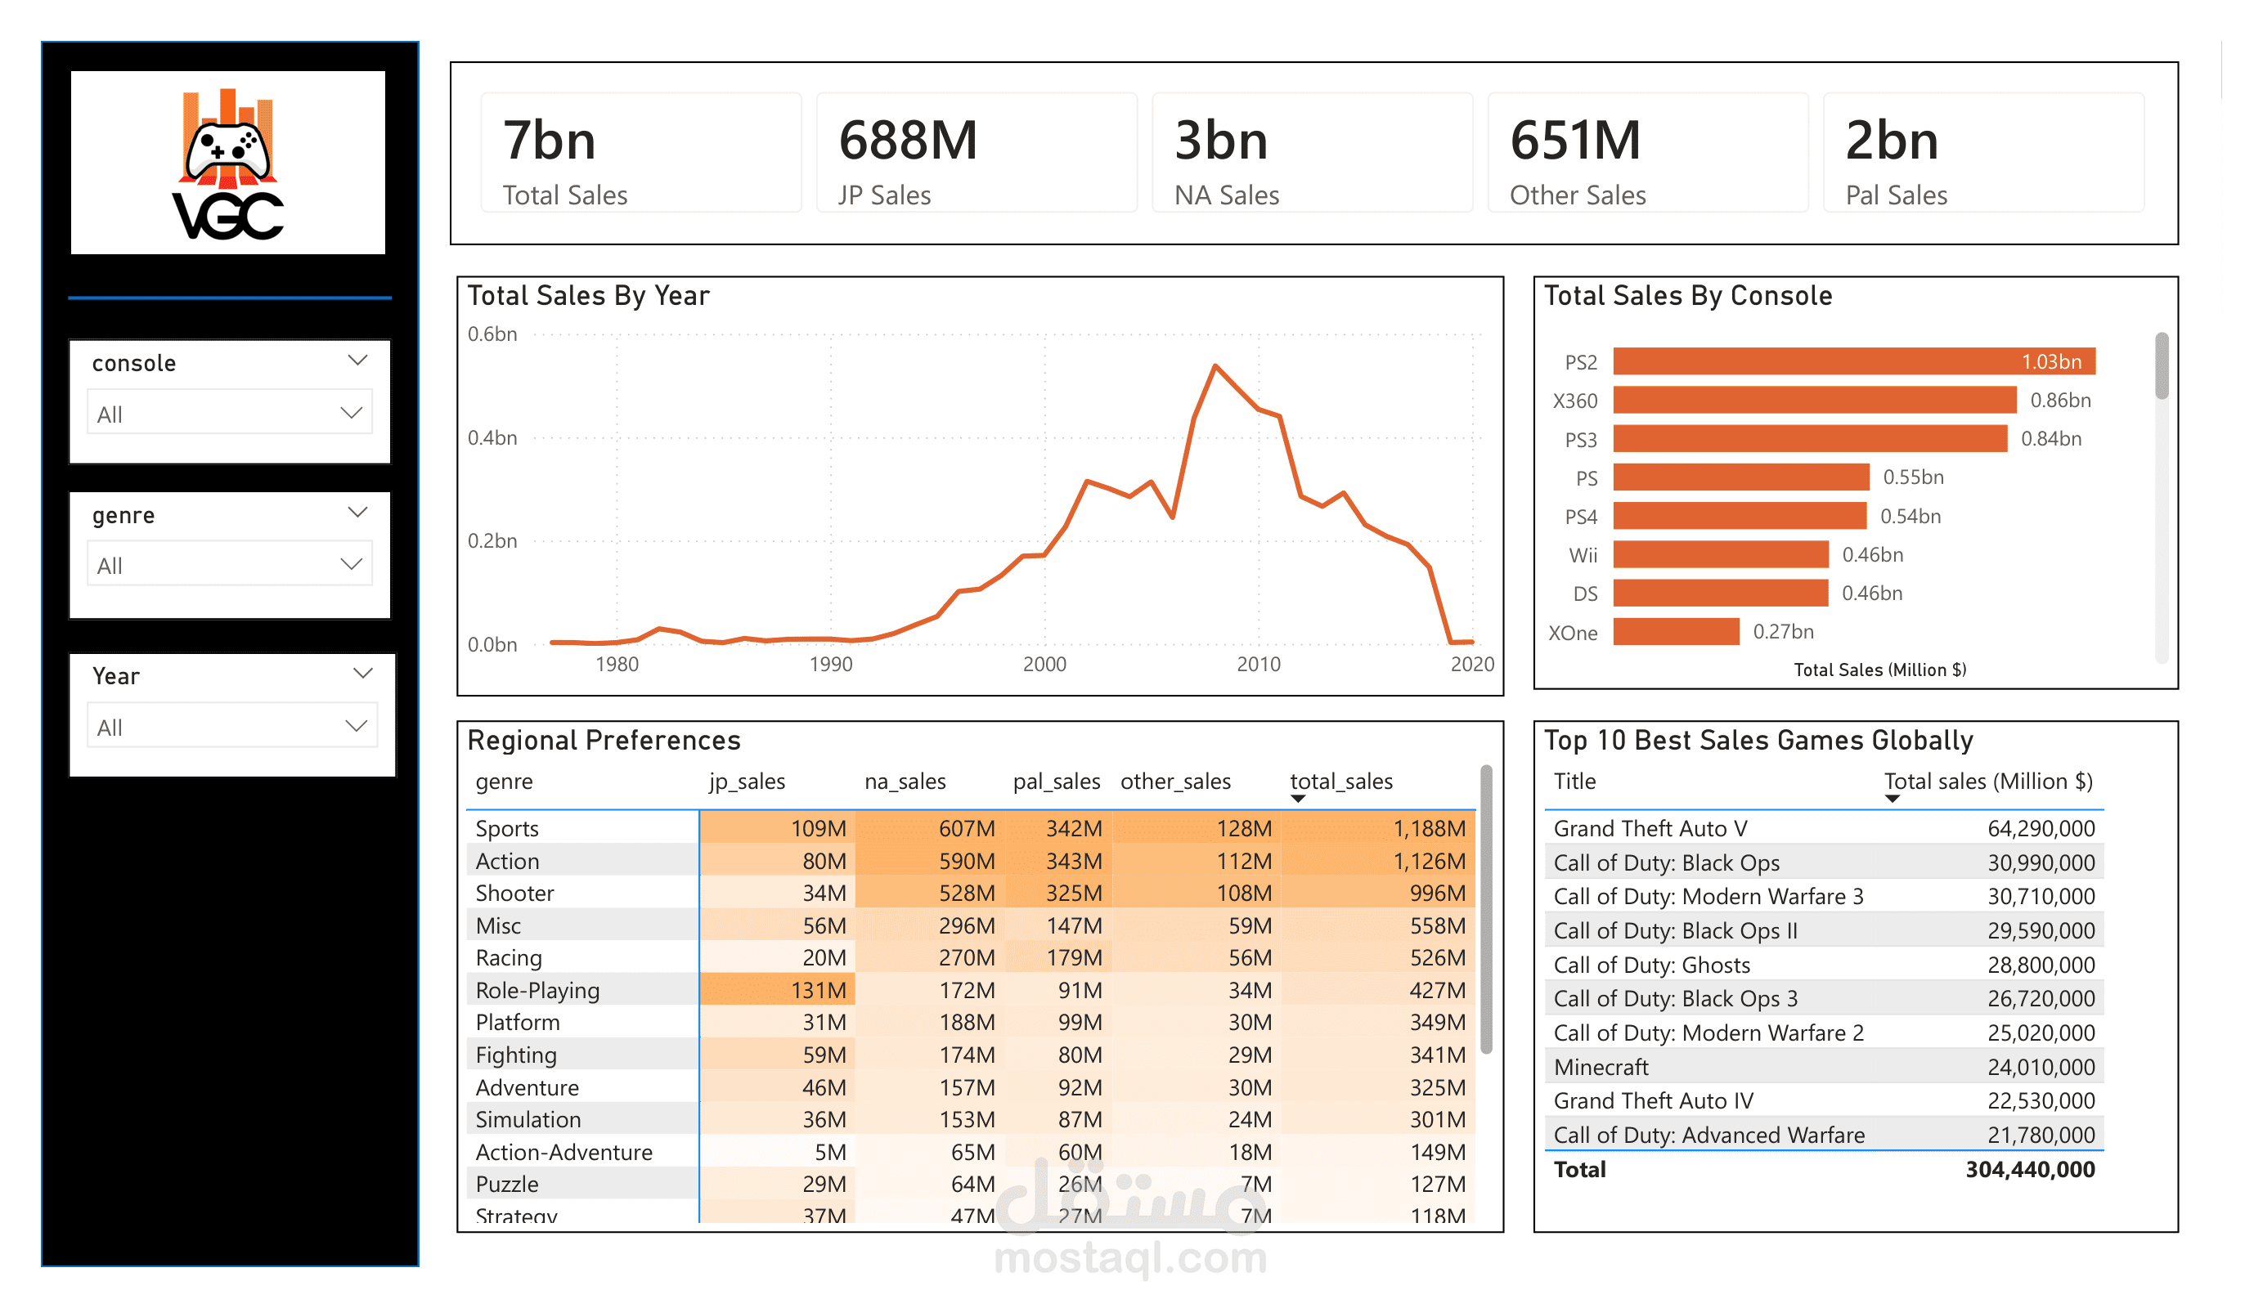Select the Wii bar in the console chart
The image size is (2263, 1308).
pos(1718,555)
